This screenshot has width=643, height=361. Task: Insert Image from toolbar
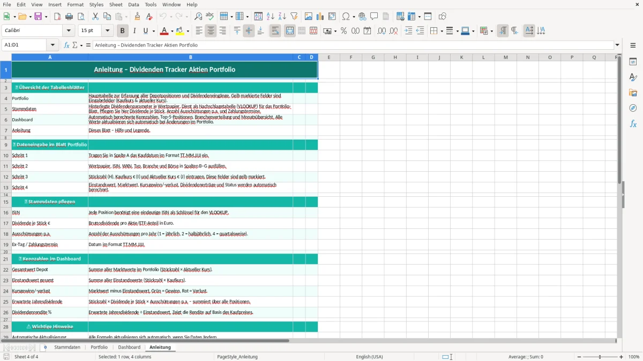[x=309, y=17]
